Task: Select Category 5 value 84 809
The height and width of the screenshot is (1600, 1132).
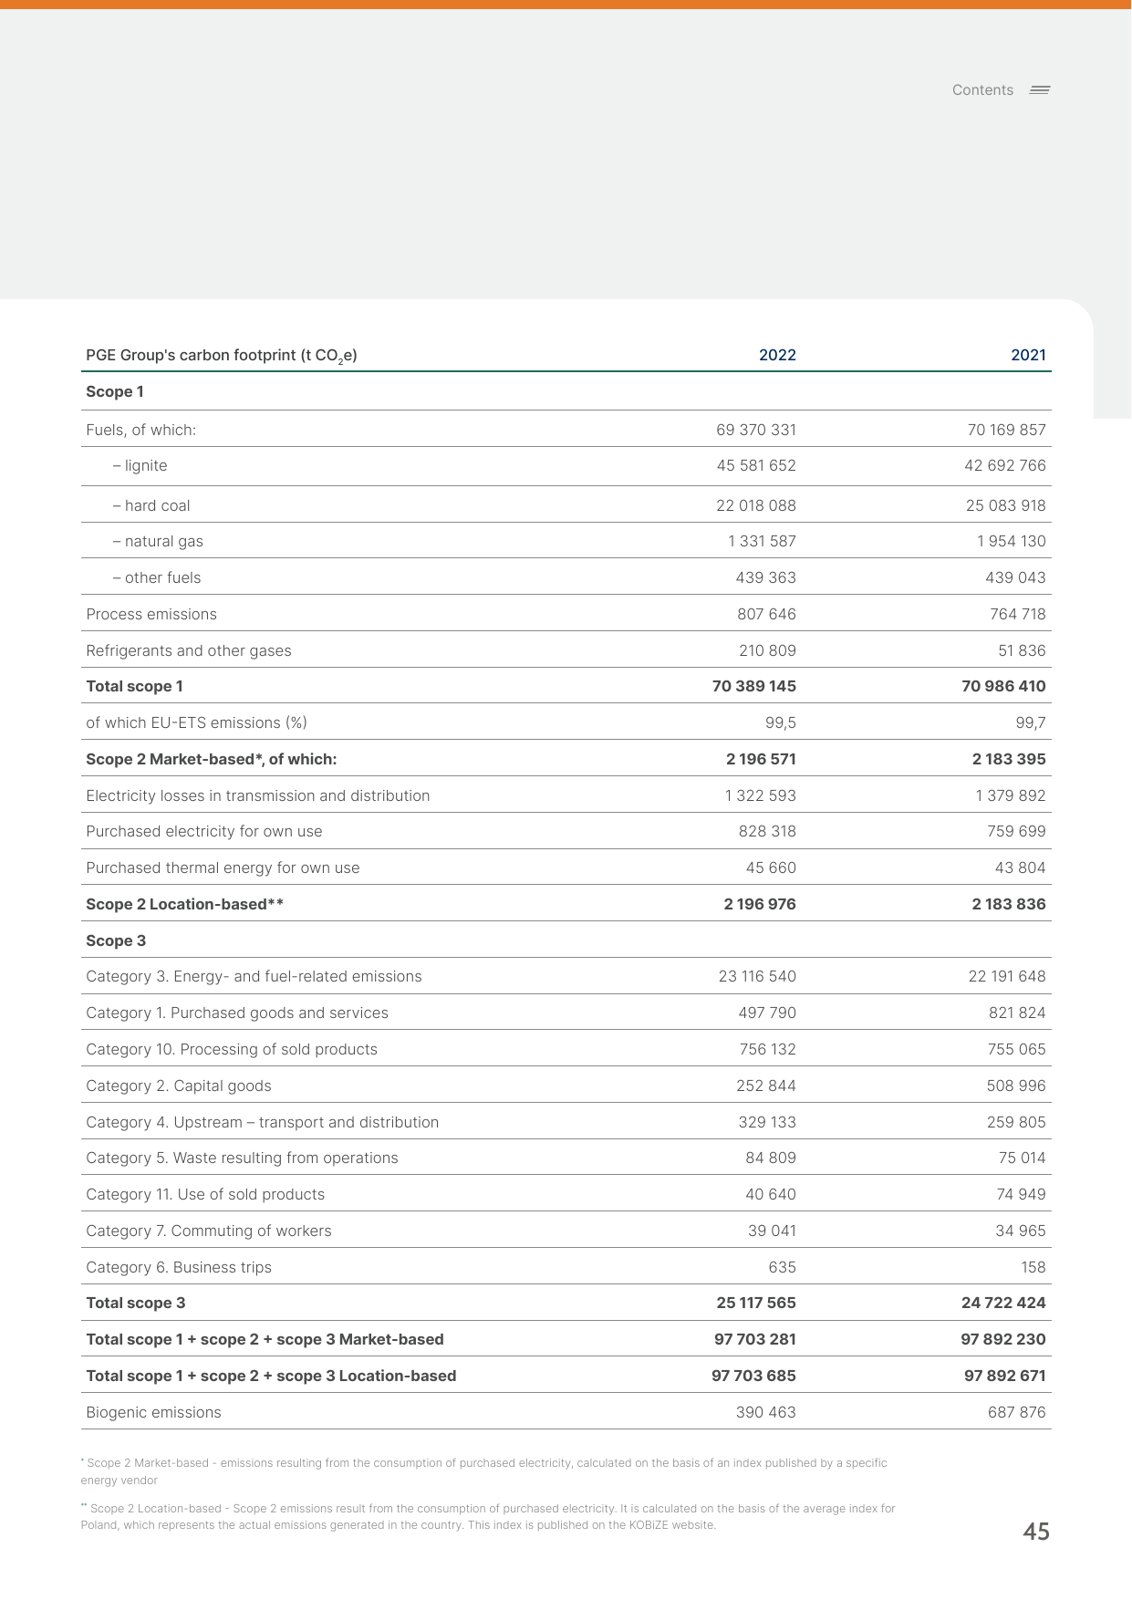Action: (771, 1158)
